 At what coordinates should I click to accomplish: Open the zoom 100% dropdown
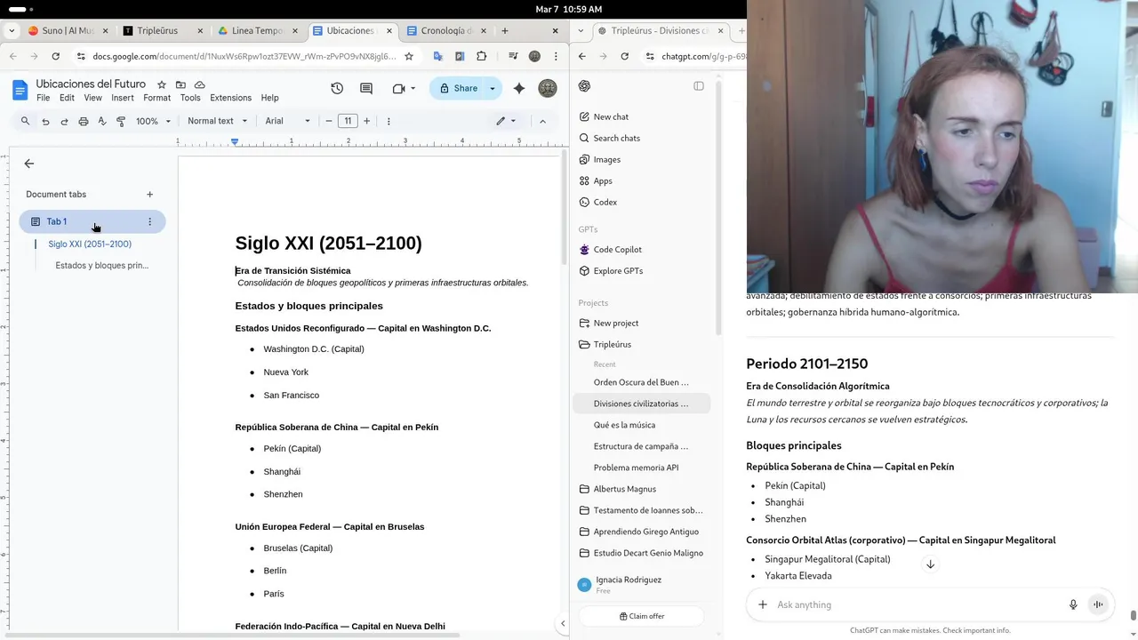pos(153,121)
